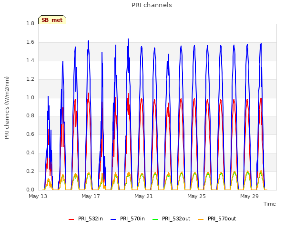Click the 1.6 y-axis tick label
The width and height of the screenshot is (305, 228).
[x=30, y=42]
